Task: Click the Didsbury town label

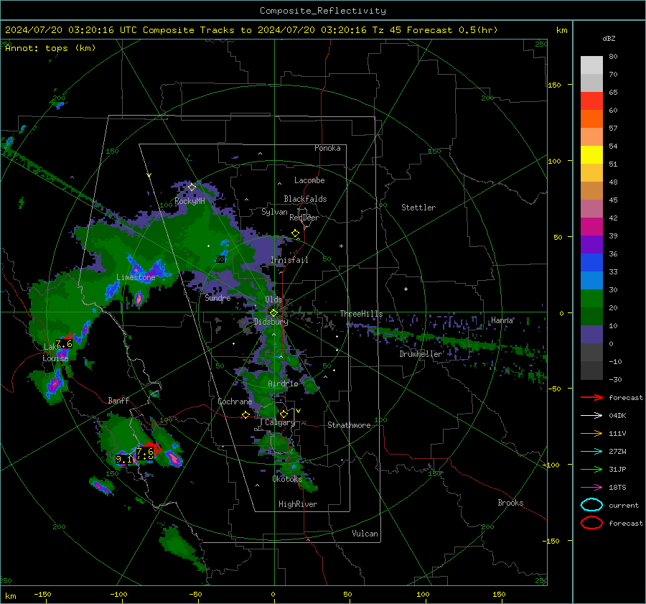Action: coord(271,322)
